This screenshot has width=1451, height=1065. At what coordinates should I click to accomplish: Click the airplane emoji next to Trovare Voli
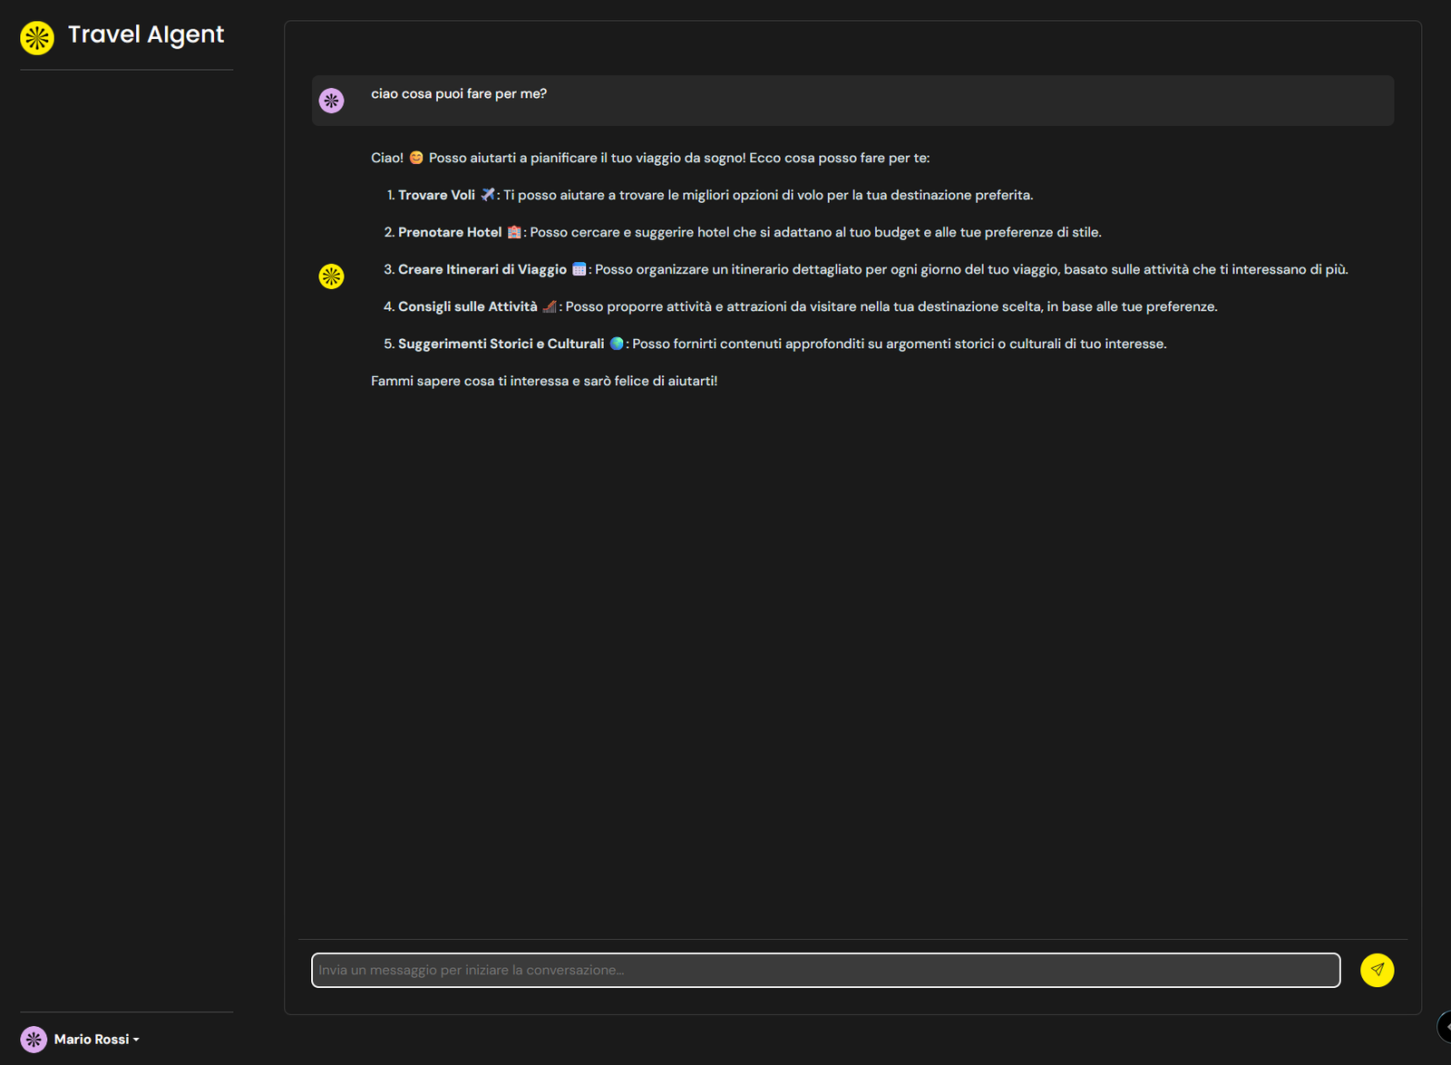486,194
